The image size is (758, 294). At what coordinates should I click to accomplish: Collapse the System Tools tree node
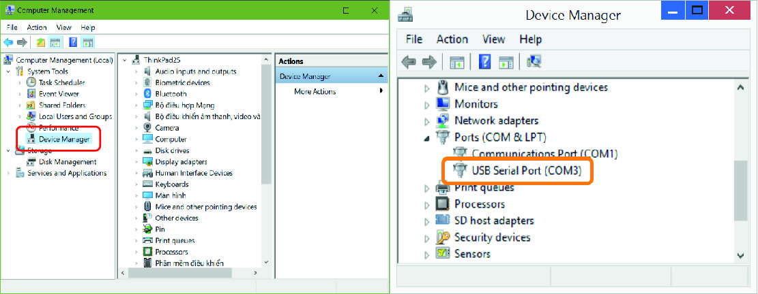tap(8, 71)
